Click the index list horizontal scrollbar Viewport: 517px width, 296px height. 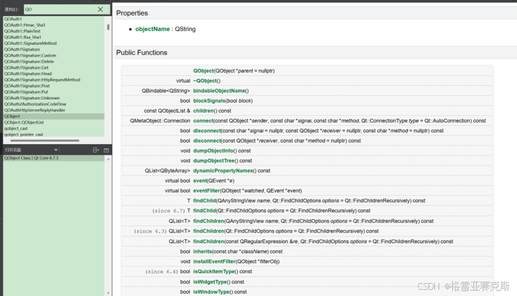[x=45, y=141]
